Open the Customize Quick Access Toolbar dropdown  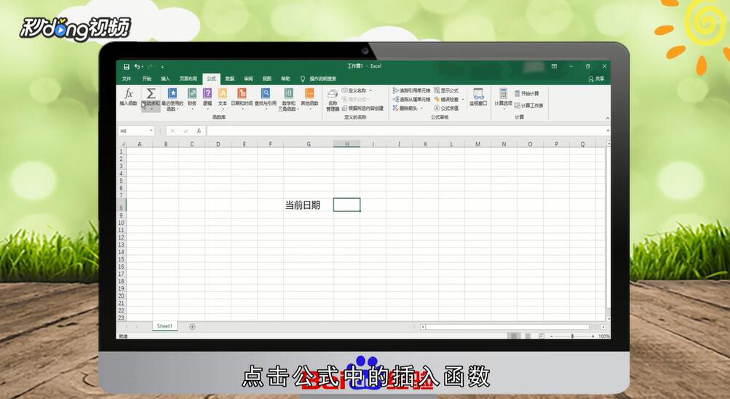pos(162,66)
